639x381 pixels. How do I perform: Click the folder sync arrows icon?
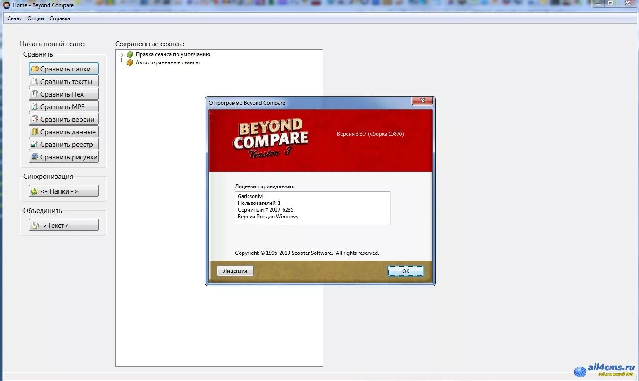(x=35, y=191)
